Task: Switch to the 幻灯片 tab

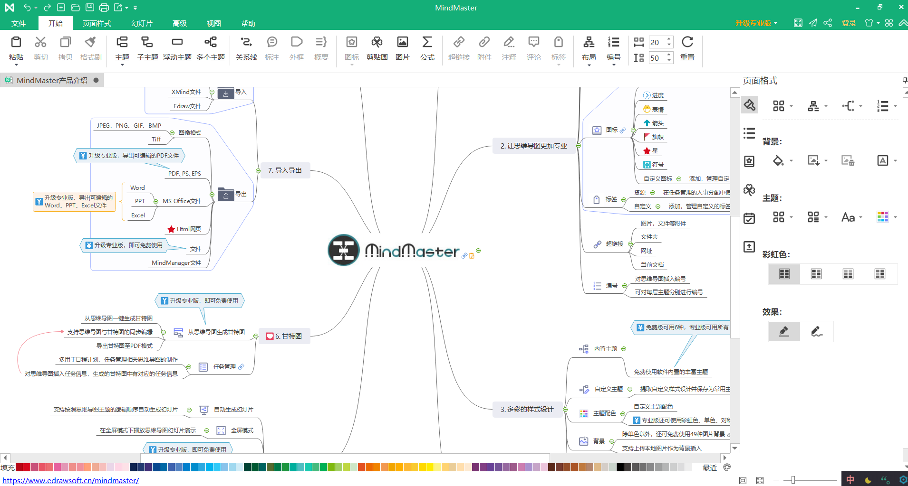Action: click(x=142, y=23)
